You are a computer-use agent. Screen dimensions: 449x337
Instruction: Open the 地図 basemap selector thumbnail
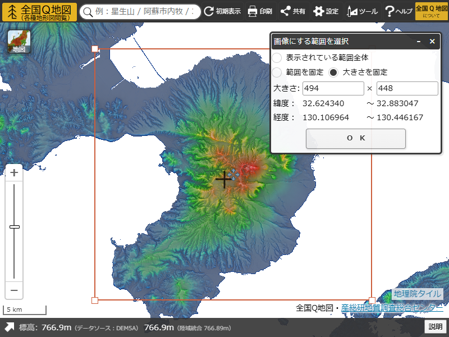click(x=19, y=42)
